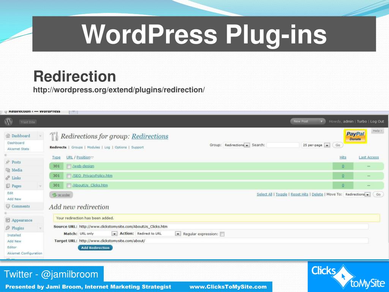Open Installed under Plugins
Viewport: 389px width, 292px height.
point(14,235)
